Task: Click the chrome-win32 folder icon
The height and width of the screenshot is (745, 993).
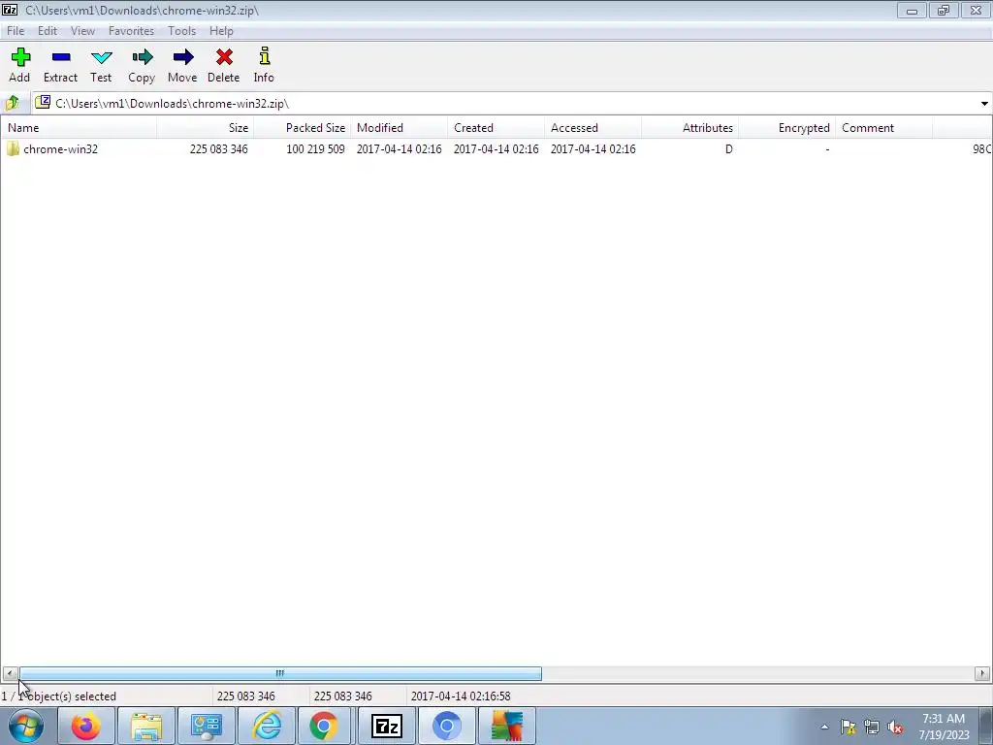Action: 13,148
